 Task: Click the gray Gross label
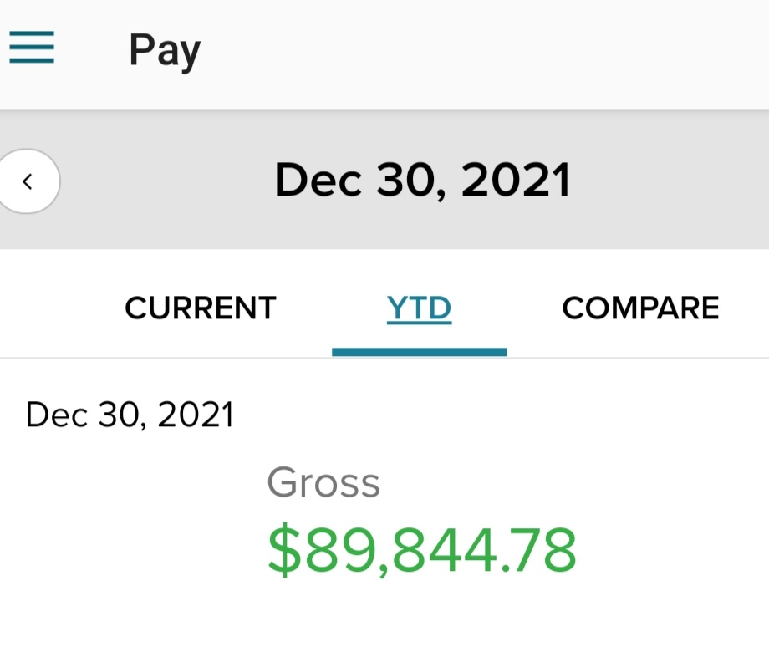pos(323,482)
